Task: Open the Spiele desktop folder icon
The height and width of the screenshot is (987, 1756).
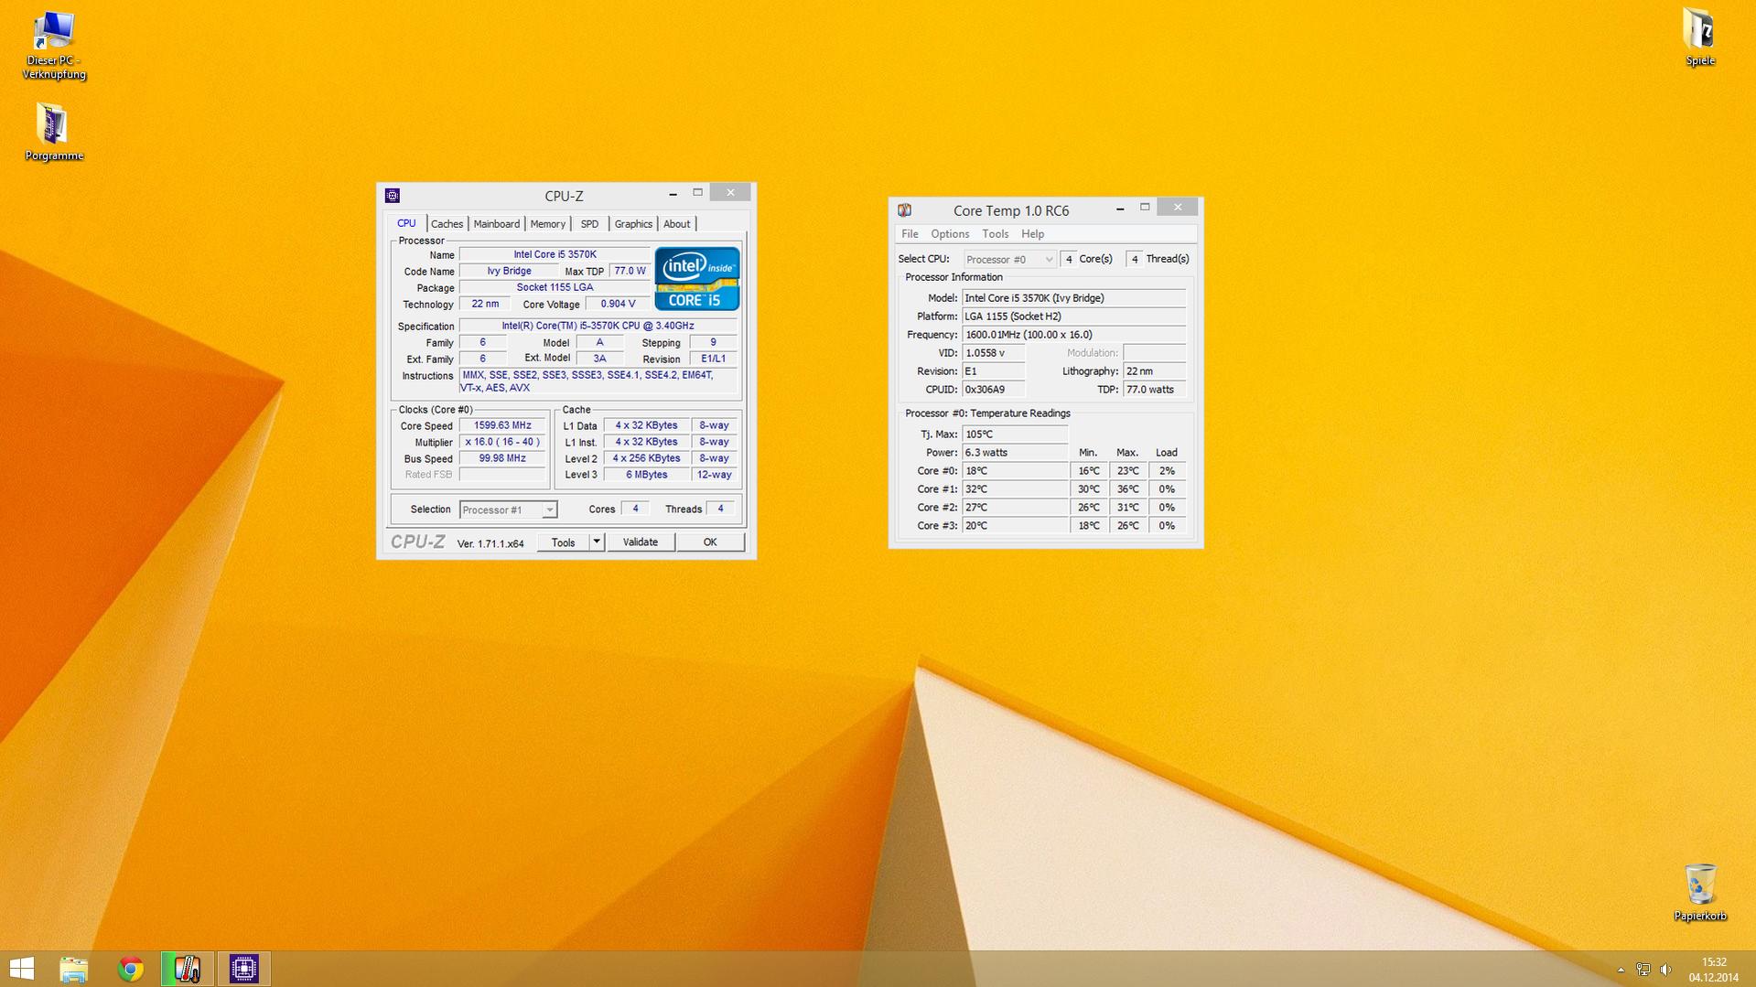Action: (x=1699, y=37)
